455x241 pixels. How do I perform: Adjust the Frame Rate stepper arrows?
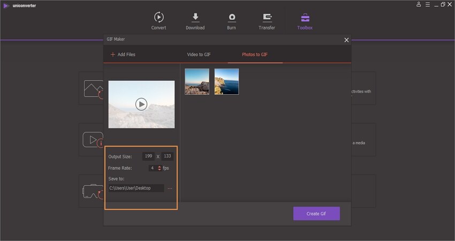[159, 168]
